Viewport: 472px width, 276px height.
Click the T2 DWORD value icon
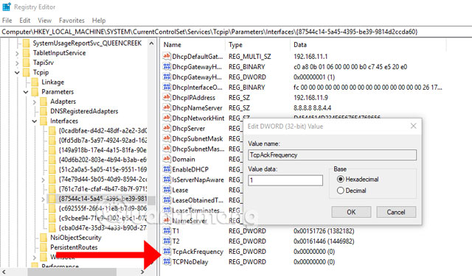coord(167,241)
